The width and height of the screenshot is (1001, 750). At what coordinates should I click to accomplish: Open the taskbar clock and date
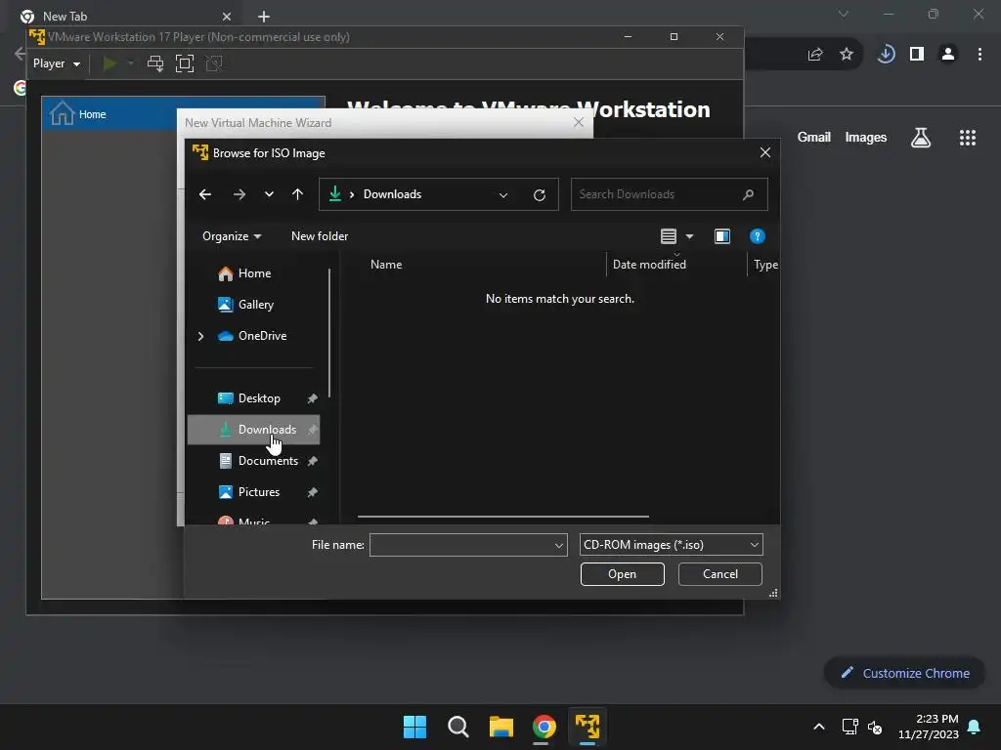(x=929, y=727)
